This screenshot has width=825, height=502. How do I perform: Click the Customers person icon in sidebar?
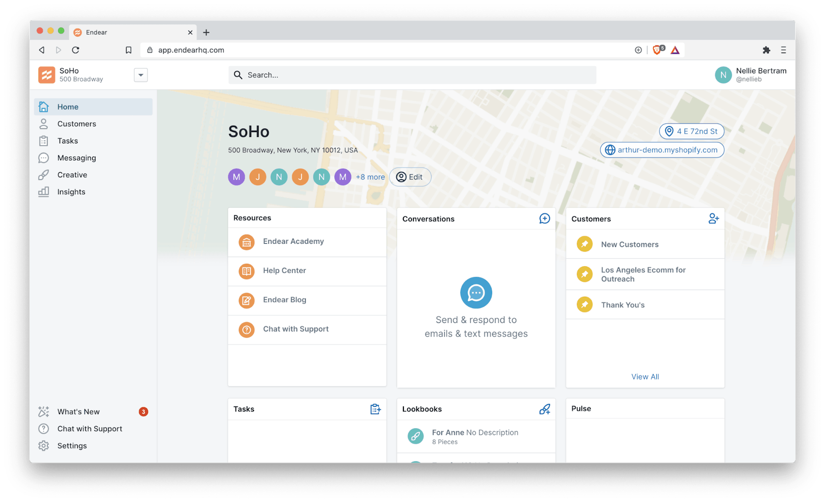(x=44, y=124)
